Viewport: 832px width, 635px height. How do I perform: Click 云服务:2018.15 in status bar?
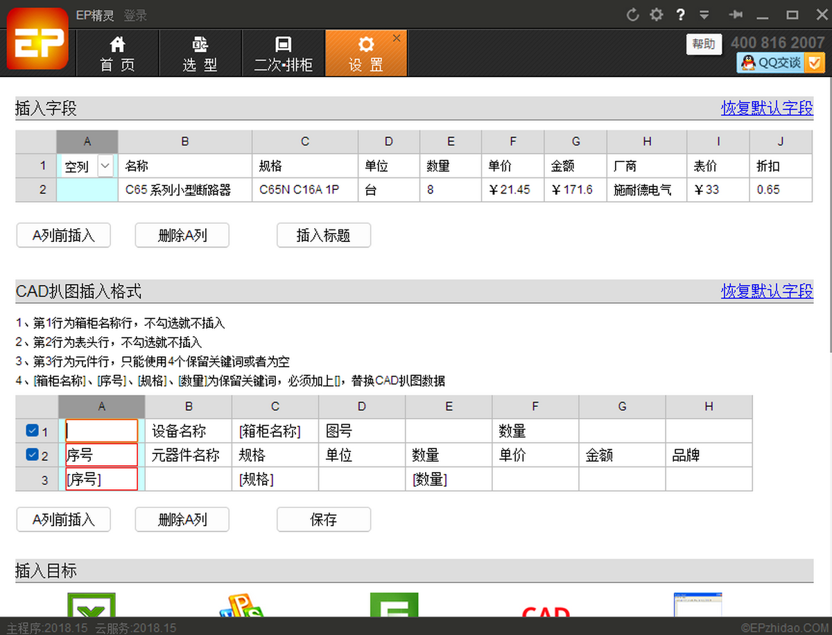tap(136, 628)
